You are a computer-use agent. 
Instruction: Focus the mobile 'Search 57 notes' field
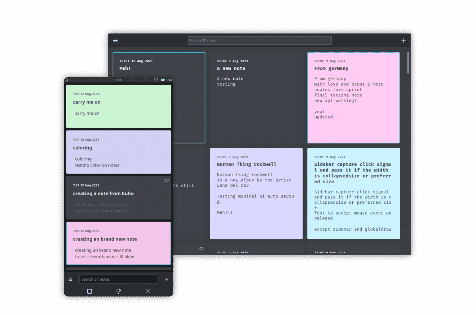tap(118, 279)
